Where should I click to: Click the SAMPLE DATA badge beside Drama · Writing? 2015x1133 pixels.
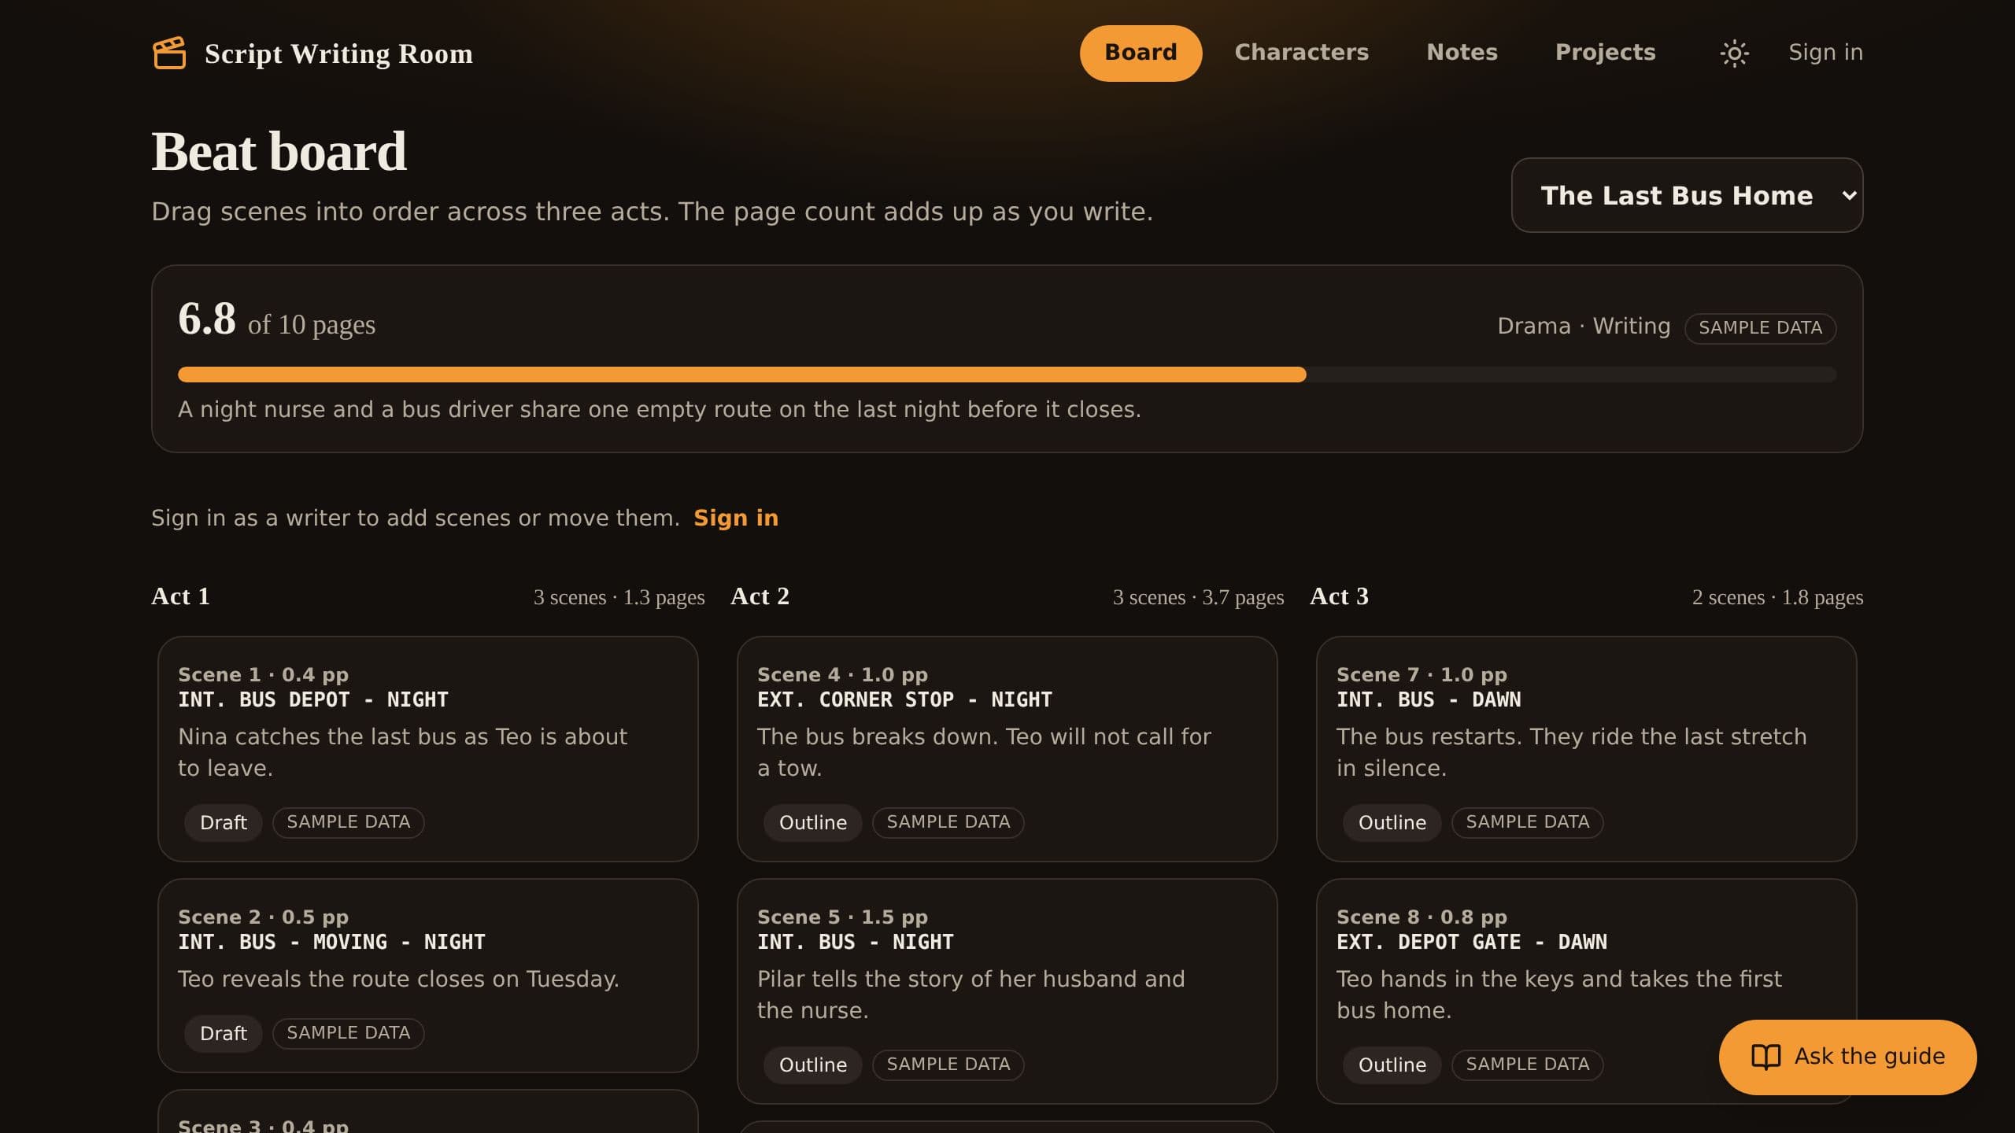tap(1760, 328)
